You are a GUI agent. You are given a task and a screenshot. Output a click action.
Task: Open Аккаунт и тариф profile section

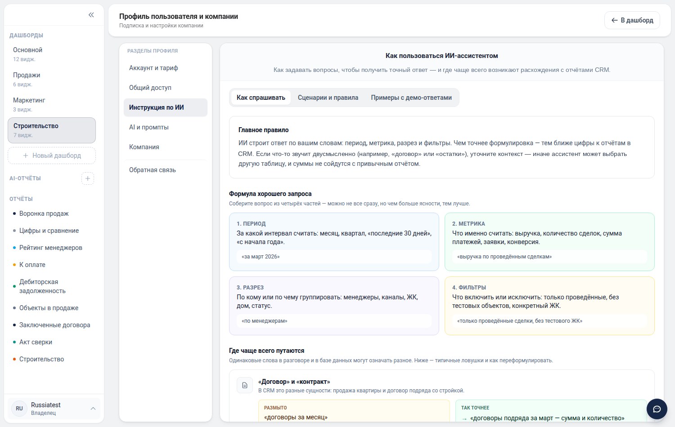point(166,68)
